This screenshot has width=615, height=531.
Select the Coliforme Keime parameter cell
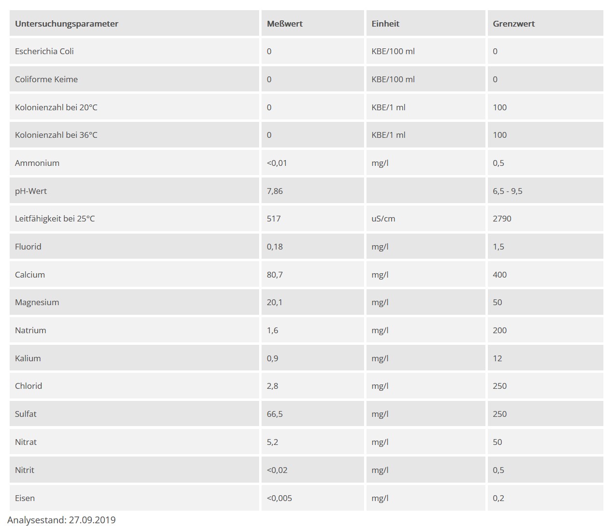[x=46, y=79]
